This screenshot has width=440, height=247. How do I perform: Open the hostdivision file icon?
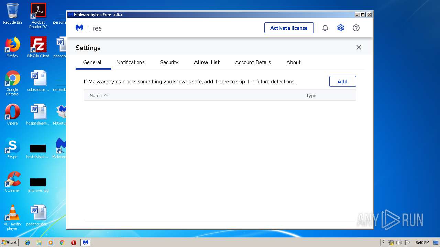(x=38, y=151)
